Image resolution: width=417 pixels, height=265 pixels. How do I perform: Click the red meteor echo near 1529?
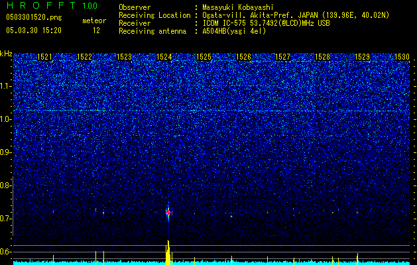click(357, 213)
